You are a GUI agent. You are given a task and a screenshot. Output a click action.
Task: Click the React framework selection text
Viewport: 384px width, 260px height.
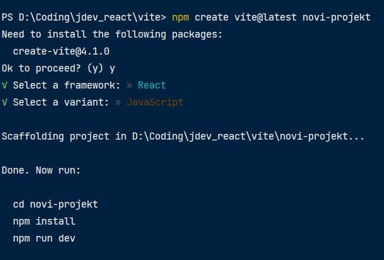click(x=152, y=85)
